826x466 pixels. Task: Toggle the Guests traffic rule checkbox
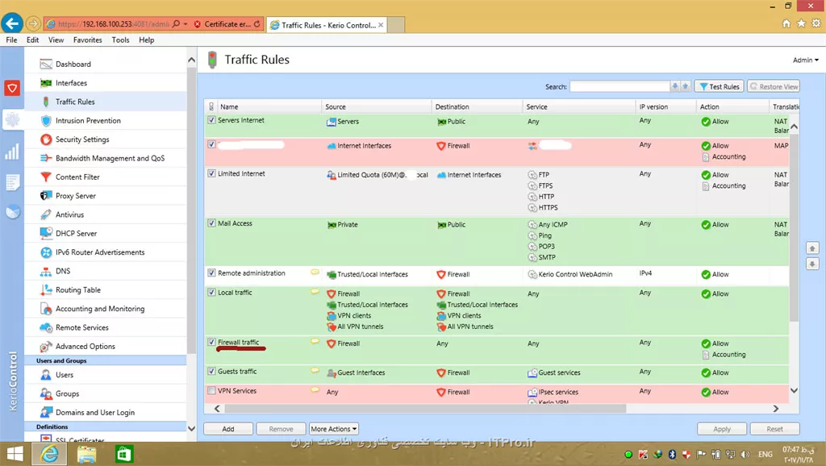pos(211,371)
